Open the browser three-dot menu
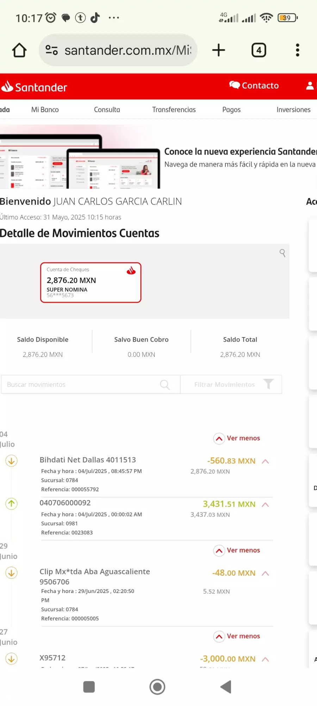 [x=298, y=50]
